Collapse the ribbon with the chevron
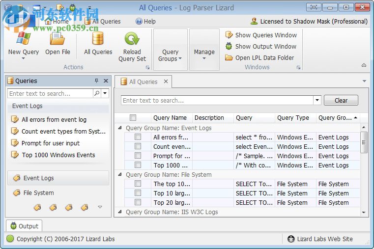 (364, 65)
